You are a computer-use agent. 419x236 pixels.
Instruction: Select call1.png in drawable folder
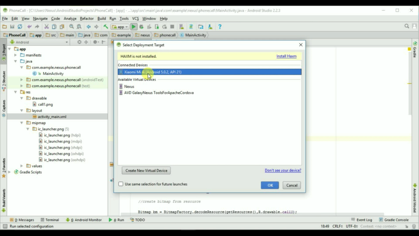[x=45, y=104]
